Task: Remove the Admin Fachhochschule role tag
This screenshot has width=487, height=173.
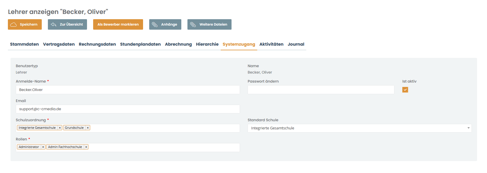Action: 86,147
